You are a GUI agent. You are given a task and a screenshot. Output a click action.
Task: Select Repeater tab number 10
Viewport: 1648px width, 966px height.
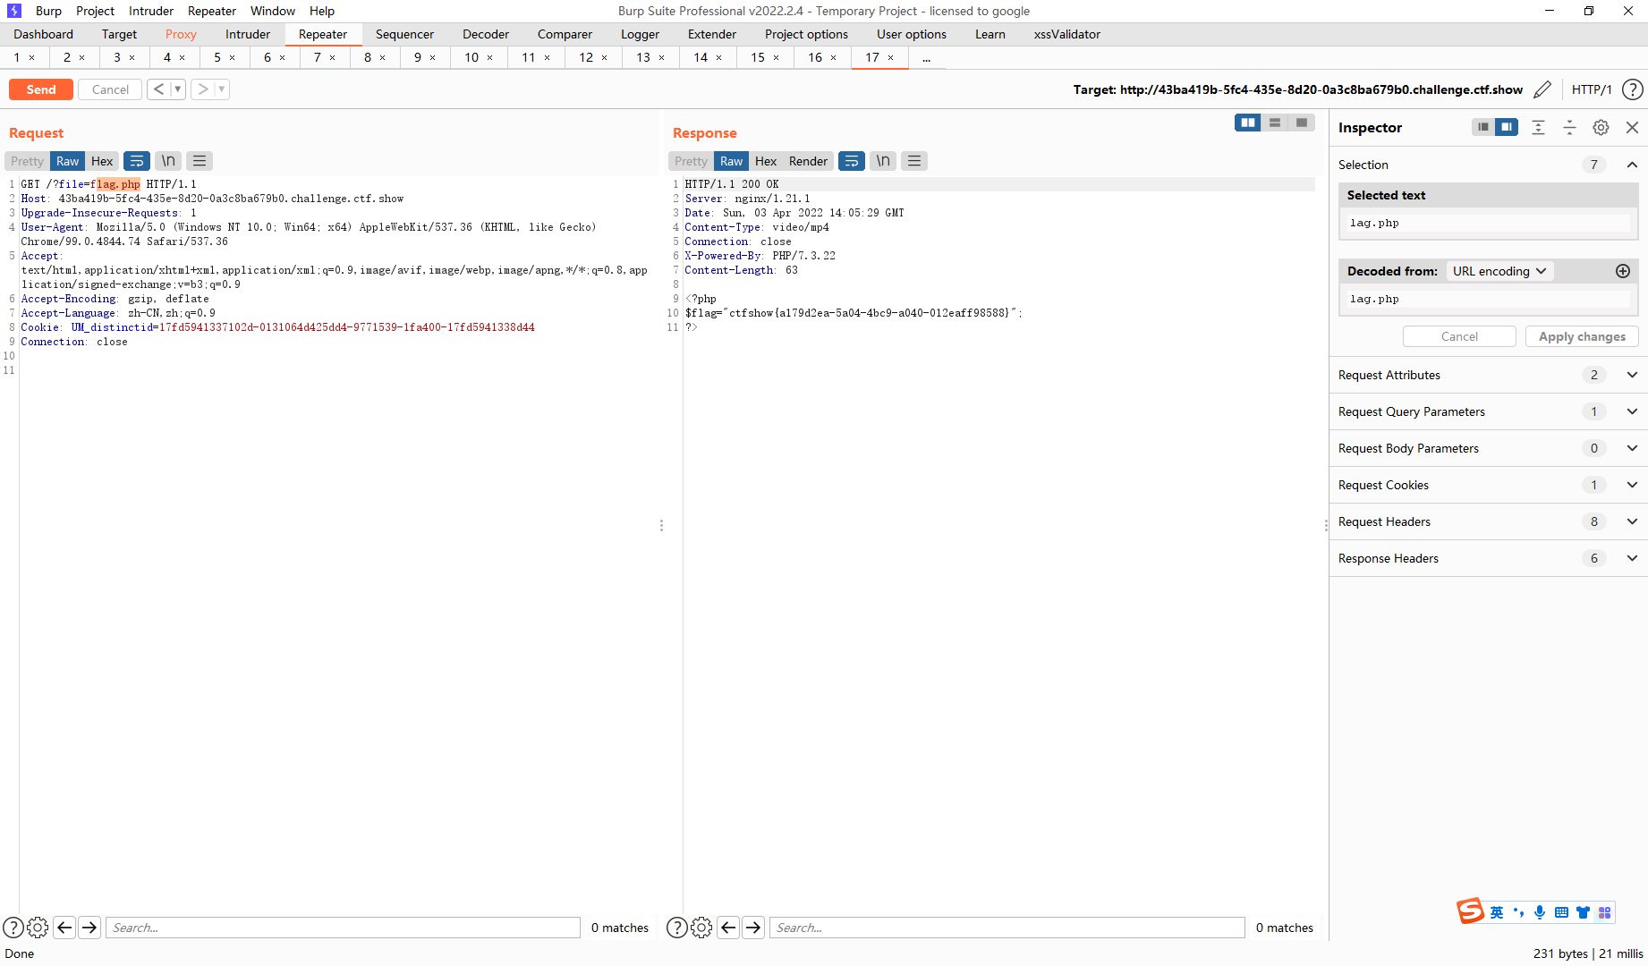[471, 57]
